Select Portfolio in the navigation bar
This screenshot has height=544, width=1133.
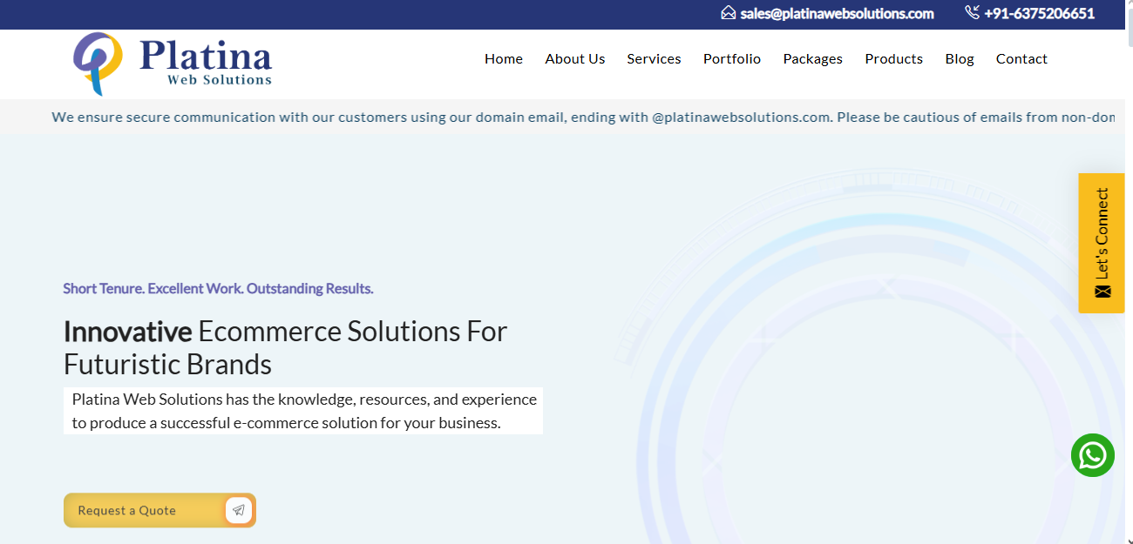pos(732,59)
